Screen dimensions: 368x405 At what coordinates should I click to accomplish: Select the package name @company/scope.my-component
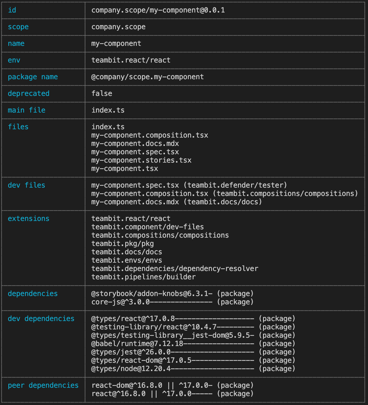coord(148,77)
